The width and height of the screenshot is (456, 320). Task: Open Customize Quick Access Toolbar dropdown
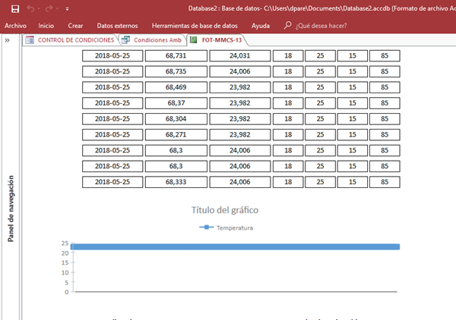67,8
